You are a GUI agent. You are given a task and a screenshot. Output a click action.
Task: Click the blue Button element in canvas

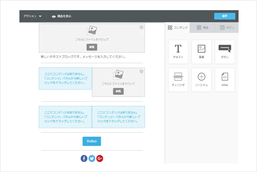click(x=92, y=141)
